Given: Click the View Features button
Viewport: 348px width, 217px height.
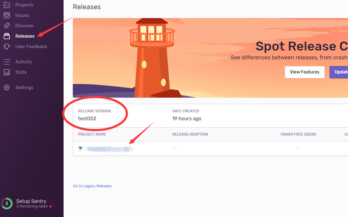Looking at the screenshot, I should click(x=304, y=72).
